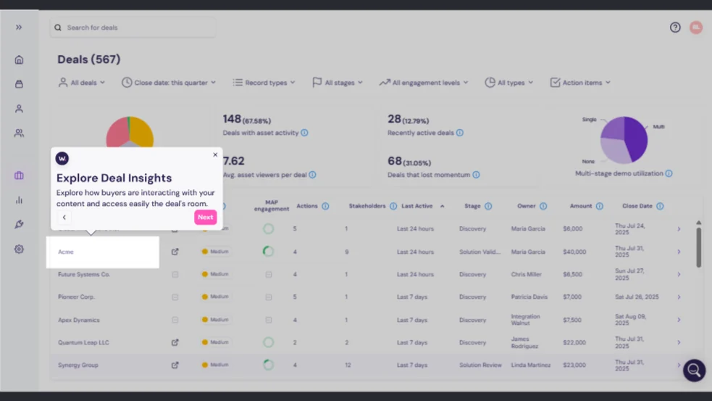This screenshot has width=712, height=401.
Task: Open Close date: this quarter dropdown
Action: coord(169,82)
